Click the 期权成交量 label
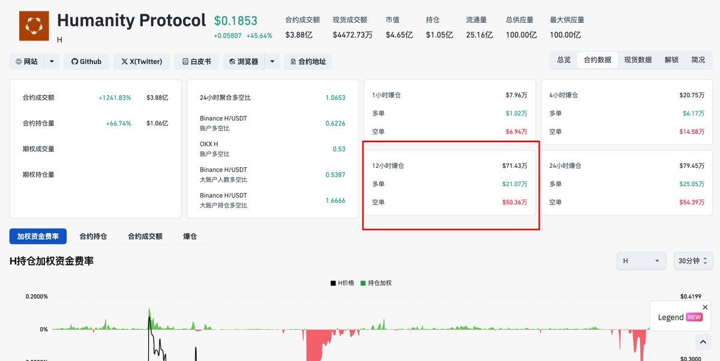The image size is (720, 361). (x=38, y=149)
